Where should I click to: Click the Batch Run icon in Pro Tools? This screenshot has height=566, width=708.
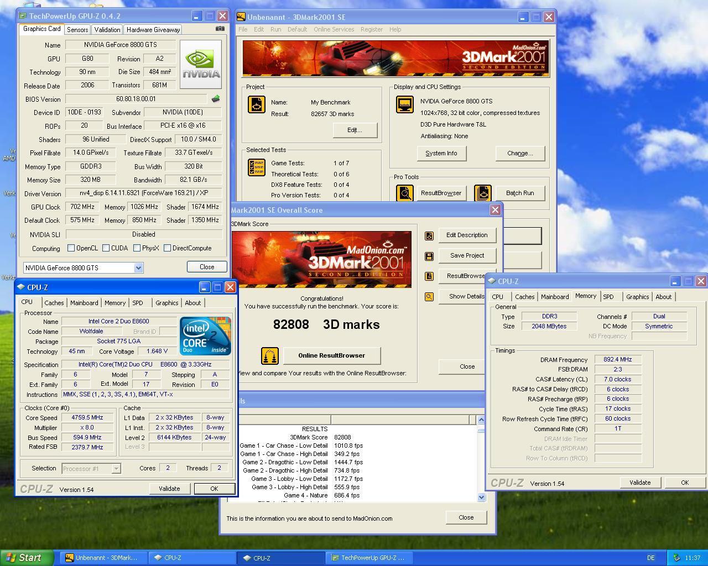[x=483, y=193]
